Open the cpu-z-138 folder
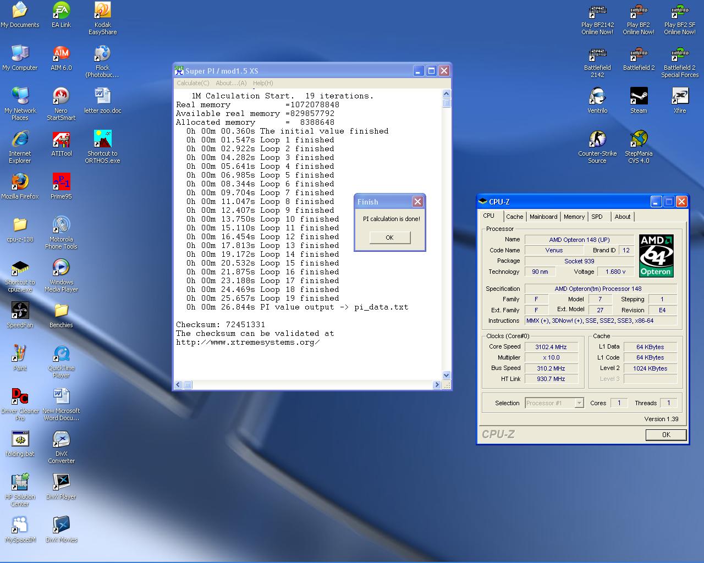Screen dimensions: 704x563 pyautogui.click(x=20, y=229)
